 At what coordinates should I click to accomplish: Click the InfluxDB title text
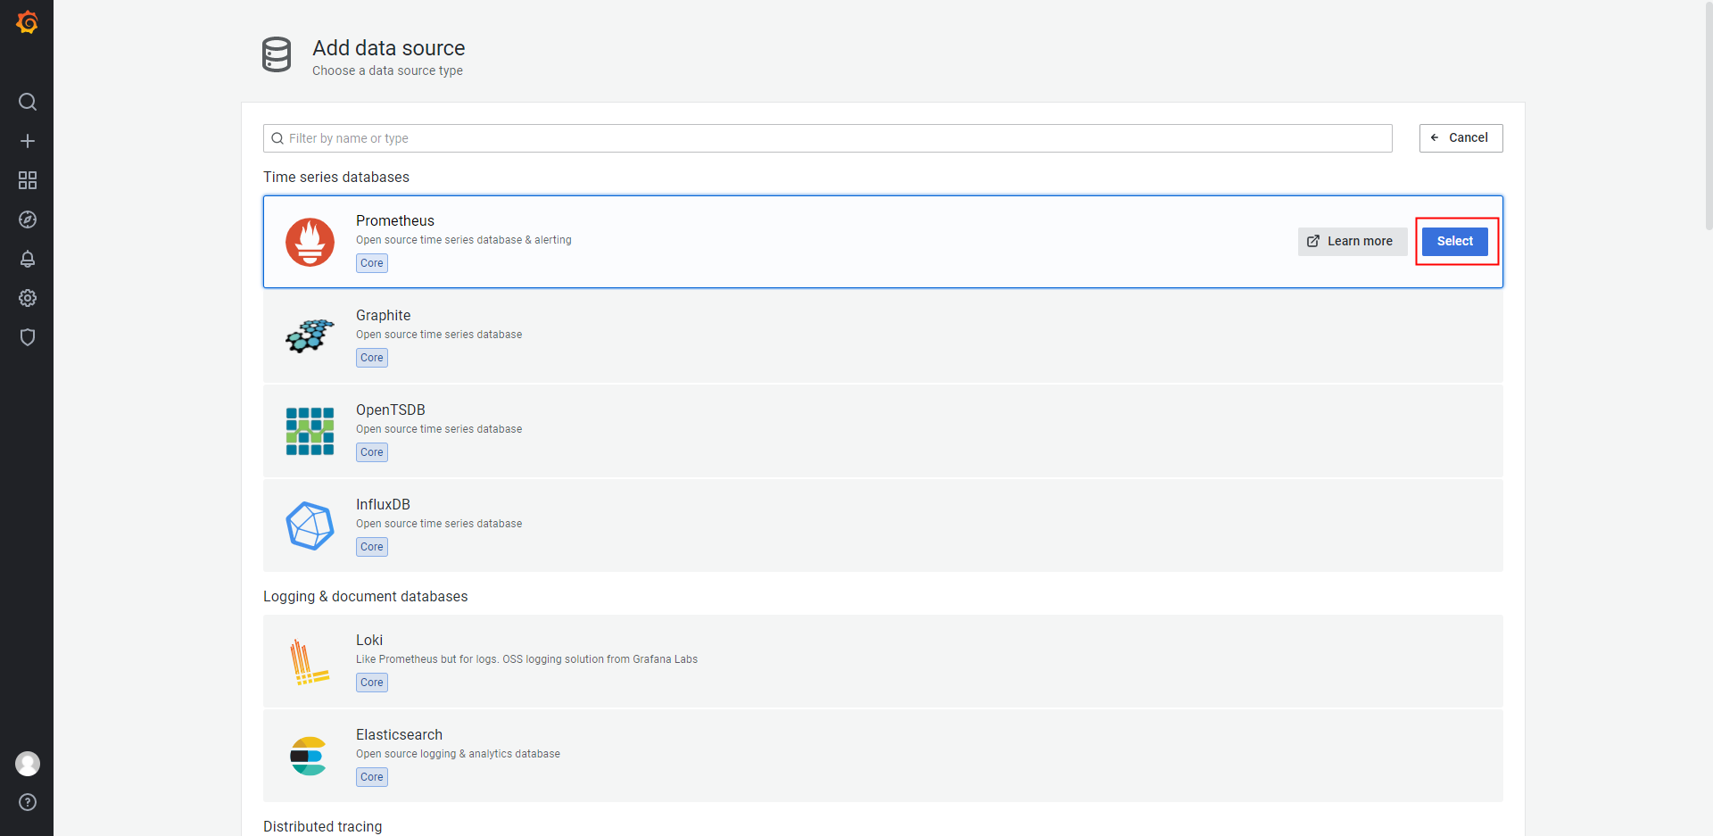click(x=383, y=504)
